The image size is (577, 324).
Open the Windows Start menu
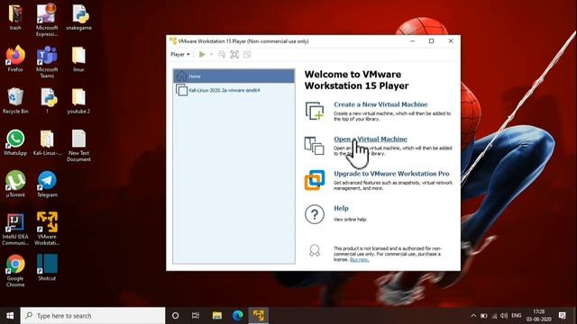pos(10,316)
